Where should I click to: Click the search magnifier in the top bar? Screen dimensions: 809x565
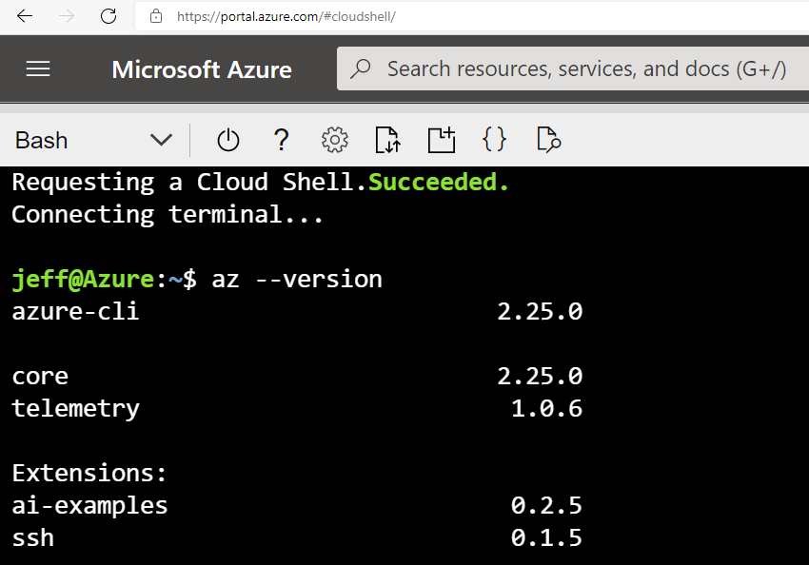(365, 68)
